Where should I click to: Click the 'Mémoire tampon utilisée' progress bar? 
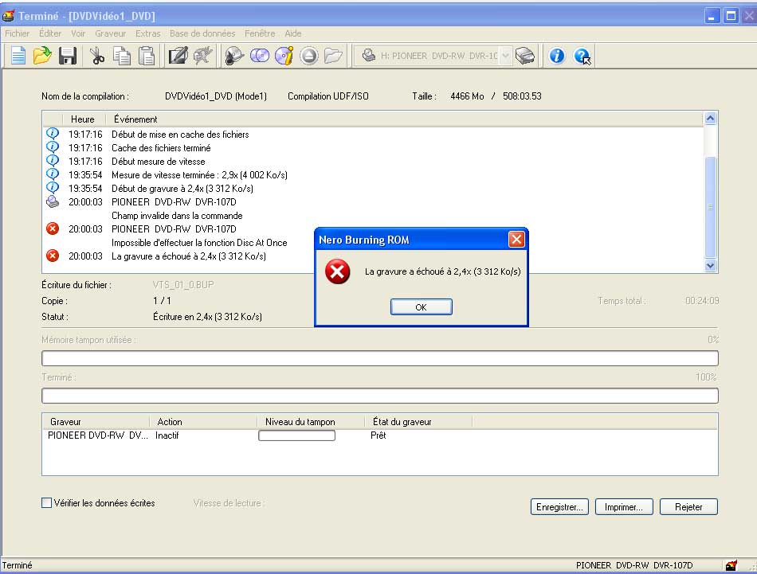pyautogui.click(x=380, y=358)
